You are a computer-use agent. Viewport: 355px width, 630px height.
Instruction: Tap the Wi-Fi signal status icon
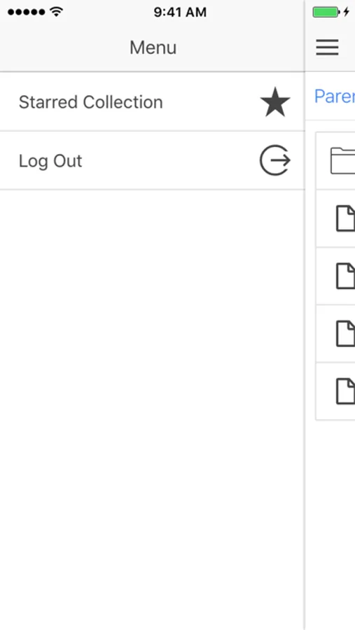(x=57, y=12)
